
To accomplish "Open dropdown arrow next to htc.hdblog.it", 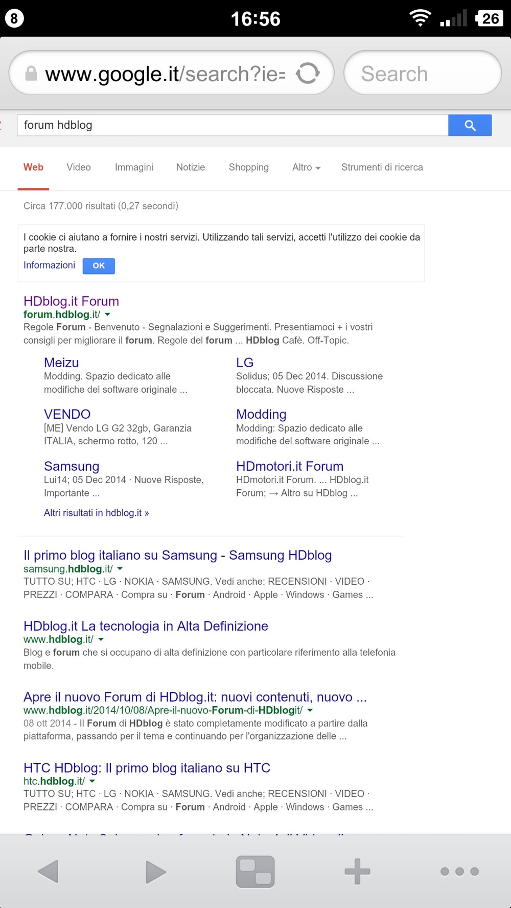I will pos(92,781).
